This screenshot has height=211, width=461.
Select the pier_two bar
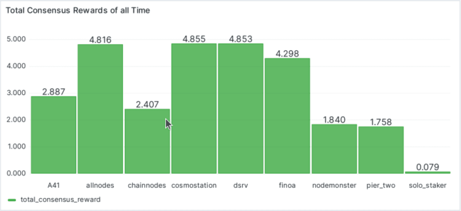pyautogui.click(x=381, y=150)
